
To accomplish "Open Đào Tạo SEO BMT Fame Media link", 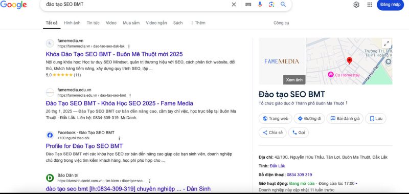I will click(120, 103).
